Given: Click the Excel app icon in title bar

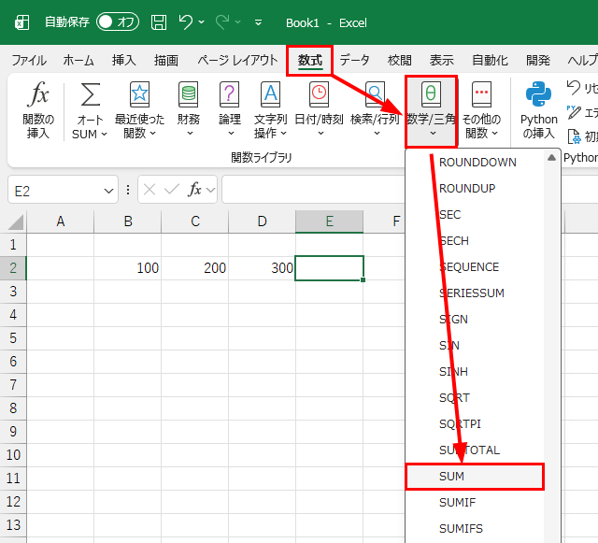Looking at the screenshot, I should tap(21, 22).
